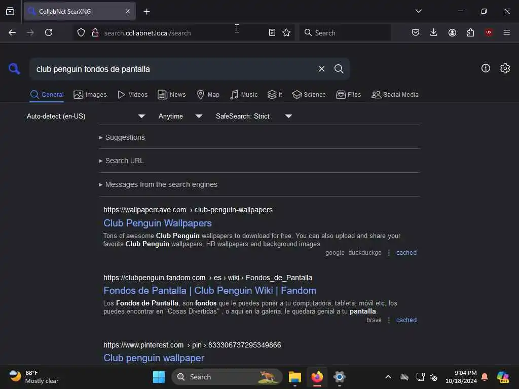Click the network tray icon
Screen dimensions: 519x389
tap(420, 377)
